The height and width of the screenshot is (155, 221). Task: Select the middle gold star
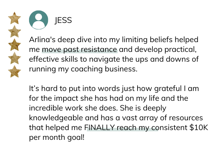[x=14, y=44]
